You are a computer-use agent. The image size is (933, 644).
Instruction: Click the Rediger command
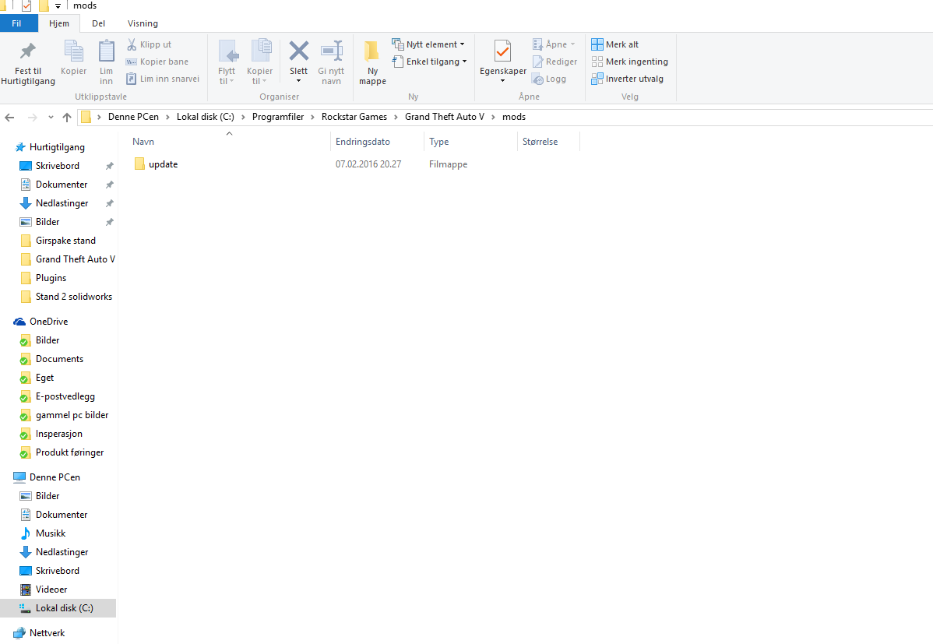click(555, 62)
